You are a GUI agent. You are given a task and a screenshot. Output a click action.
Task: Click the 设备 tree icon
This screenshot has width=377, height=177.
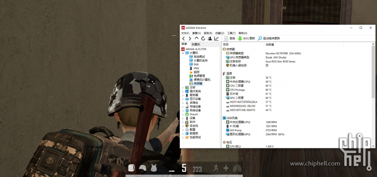187,118
